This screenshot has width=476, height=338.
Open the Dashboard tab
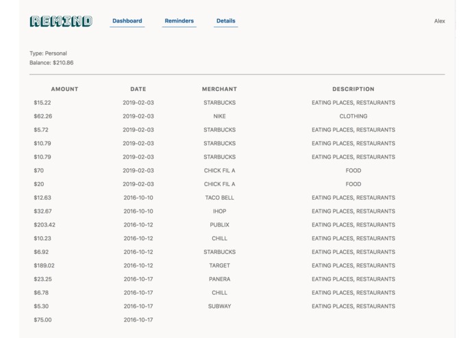click(x=127, y=21)
